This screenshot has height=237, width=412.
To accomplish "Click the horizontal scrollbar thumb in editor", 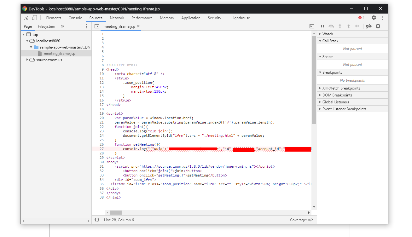I will click(116, 213).
